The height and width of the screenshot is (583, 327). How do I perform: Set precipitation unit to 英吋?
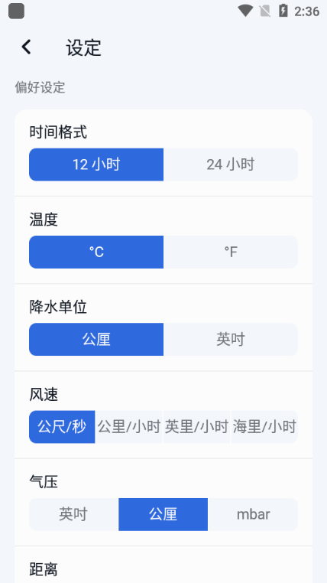click(x=231, y=340)
